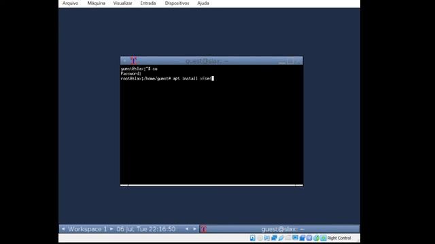Viewport: 435px width, 244px height.
Task: Click the display status icon
Action: point(295,238)
